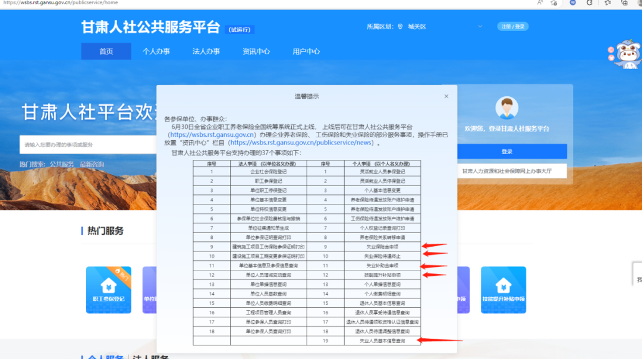
Task: Go to the 首页 tab
Action: click(106, 52)
